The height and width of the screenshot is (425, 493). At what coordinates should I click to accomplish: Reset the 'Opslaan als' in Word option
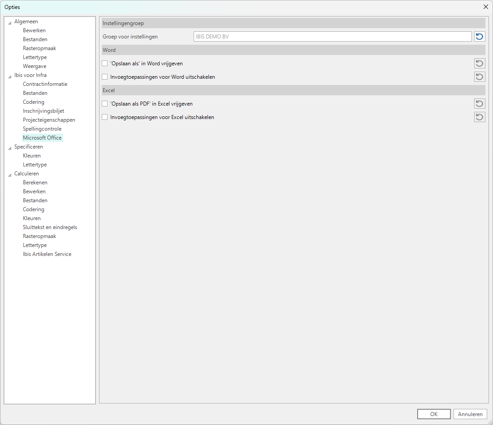[480, 64]
